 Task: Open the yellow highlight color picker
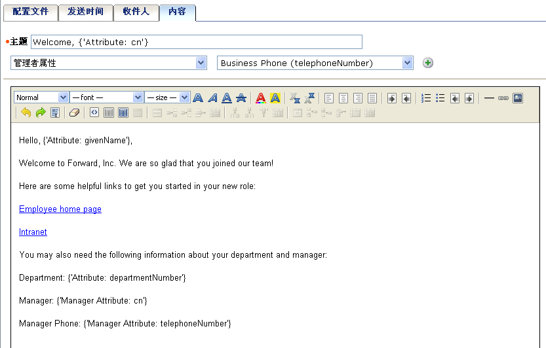point(275,98)
